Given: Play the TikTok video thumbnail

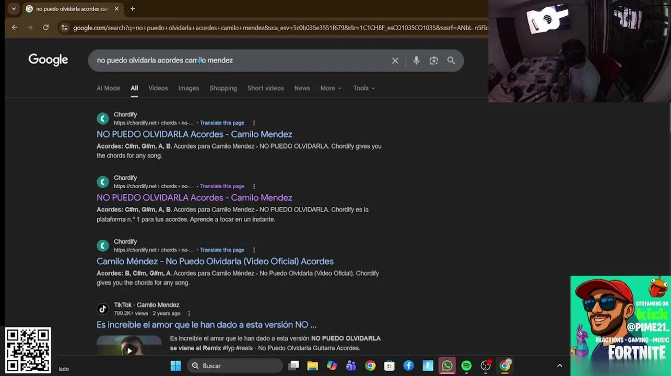Looking at the screenshot, I should (x=129, y=346).
